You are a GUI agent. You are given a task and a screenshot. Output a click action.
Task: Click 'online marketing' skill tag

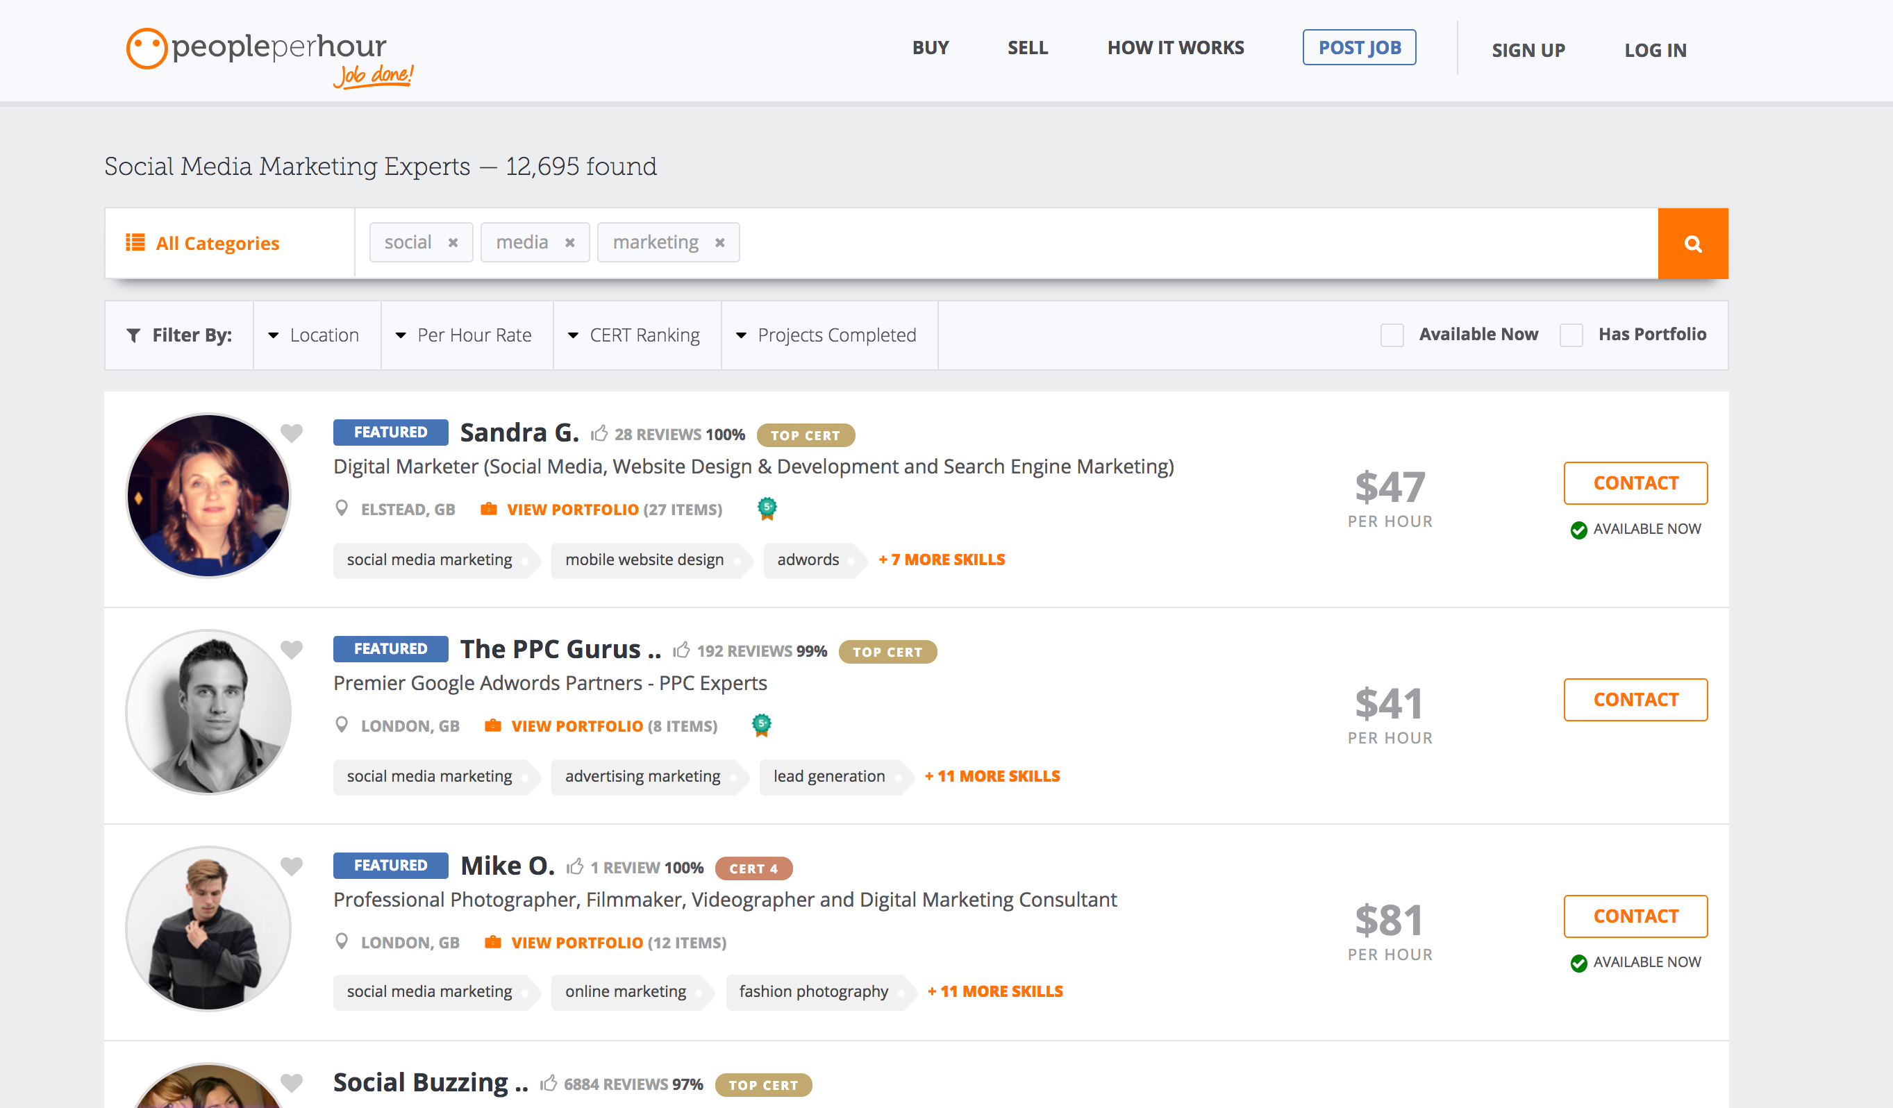pos(633,991)
